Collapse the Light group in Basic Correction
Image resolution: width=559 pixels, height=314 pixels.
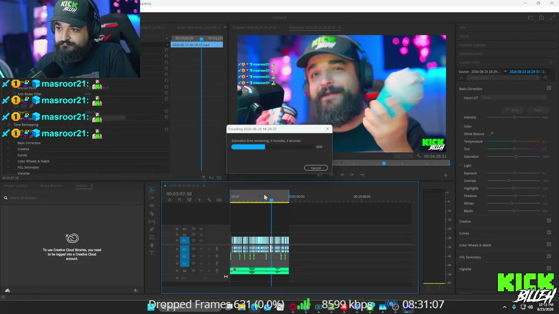[461, 166]
